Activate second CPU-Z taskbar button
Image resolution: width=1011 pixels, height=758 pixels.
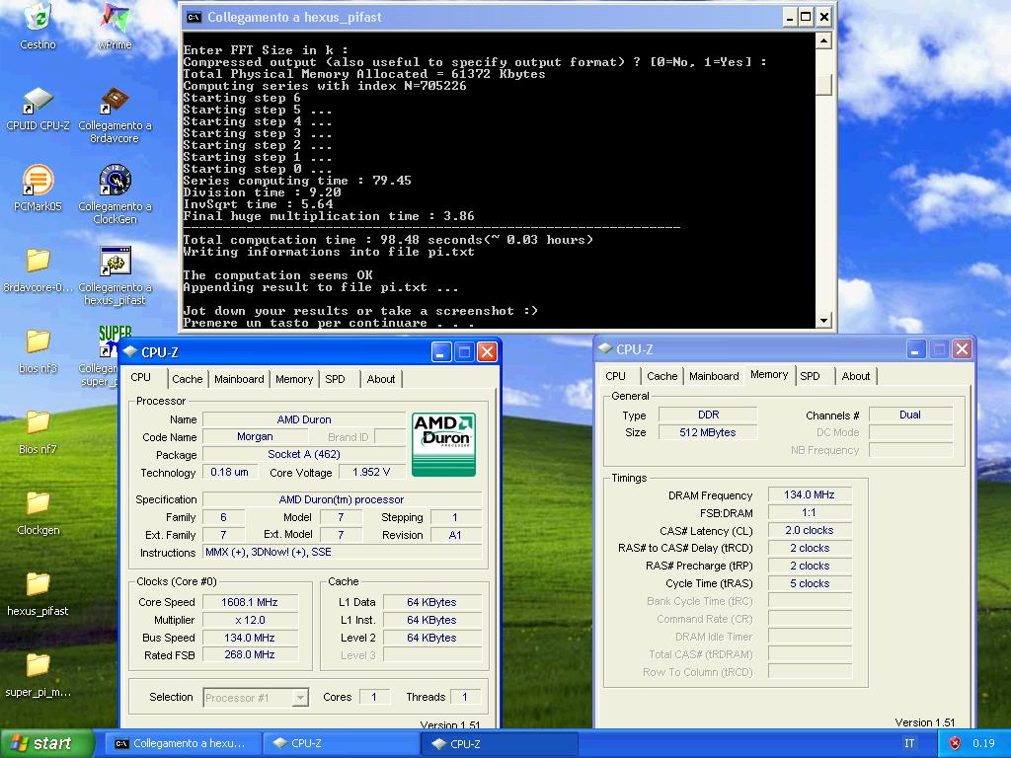pos(500,743)
